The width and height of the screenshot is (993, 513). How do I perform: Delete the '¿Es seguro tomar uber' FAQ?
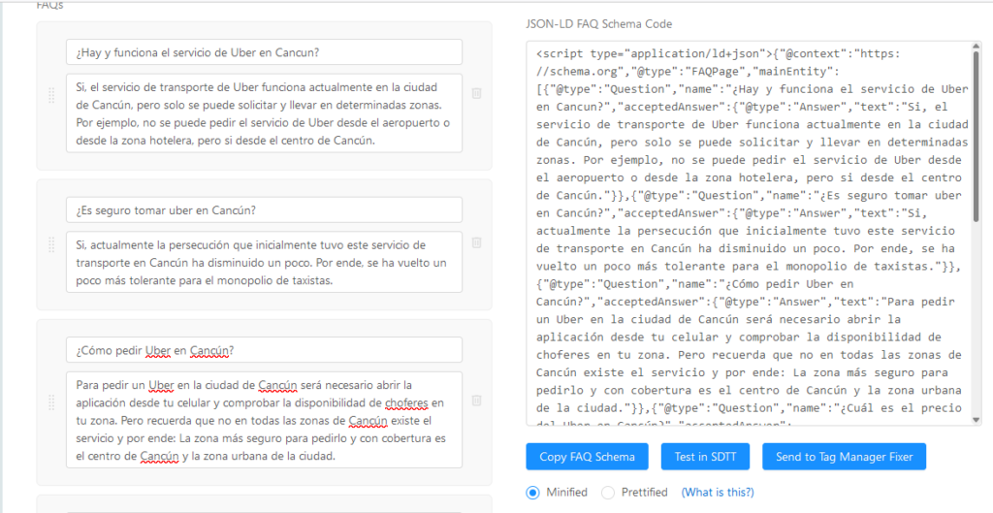coord(477,242)
